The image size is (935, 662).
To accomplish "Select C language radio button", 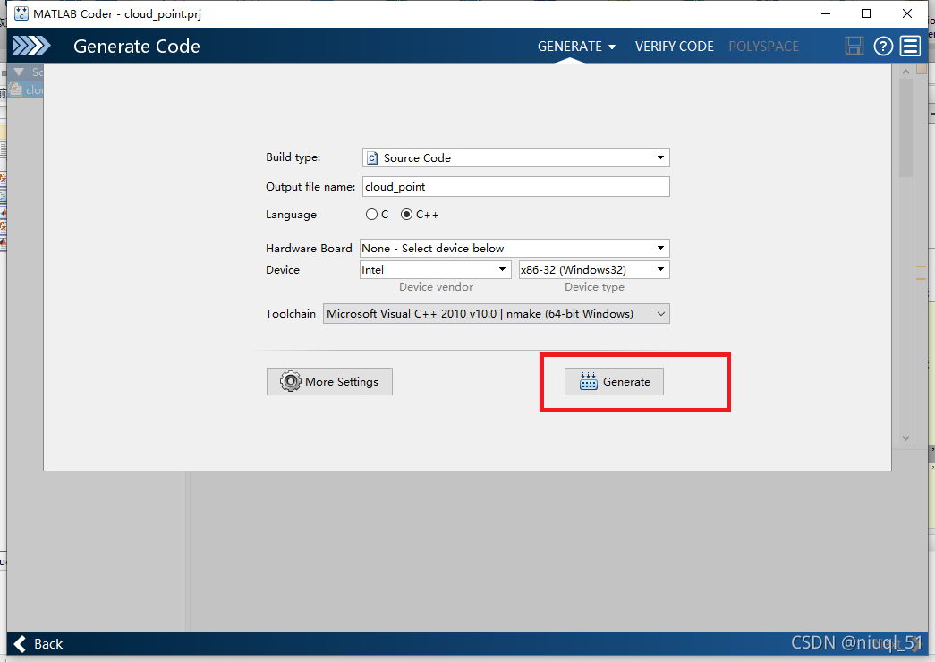I will (371, 214).
